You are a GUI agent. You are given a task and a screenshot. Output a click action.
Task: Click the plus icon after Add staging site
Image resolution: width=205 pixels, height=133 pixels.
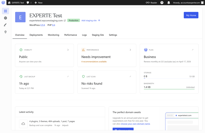(x=99, y=20)
